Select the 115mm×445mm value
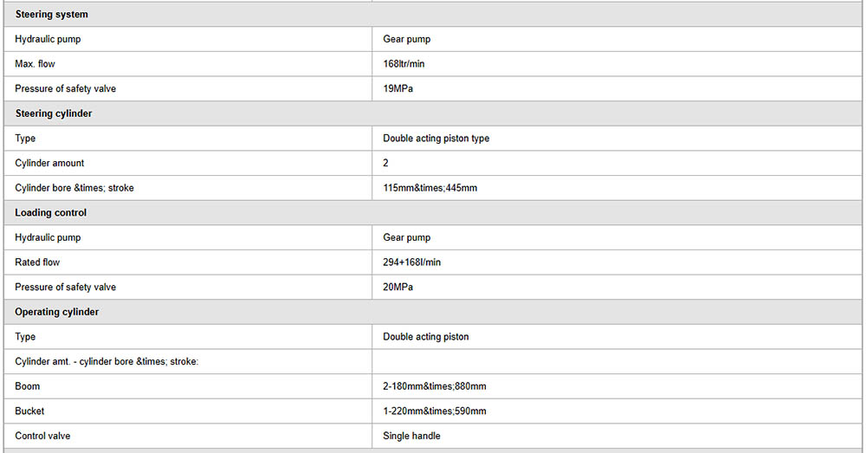Screen dimensions: 866x453 coord(430,188)
